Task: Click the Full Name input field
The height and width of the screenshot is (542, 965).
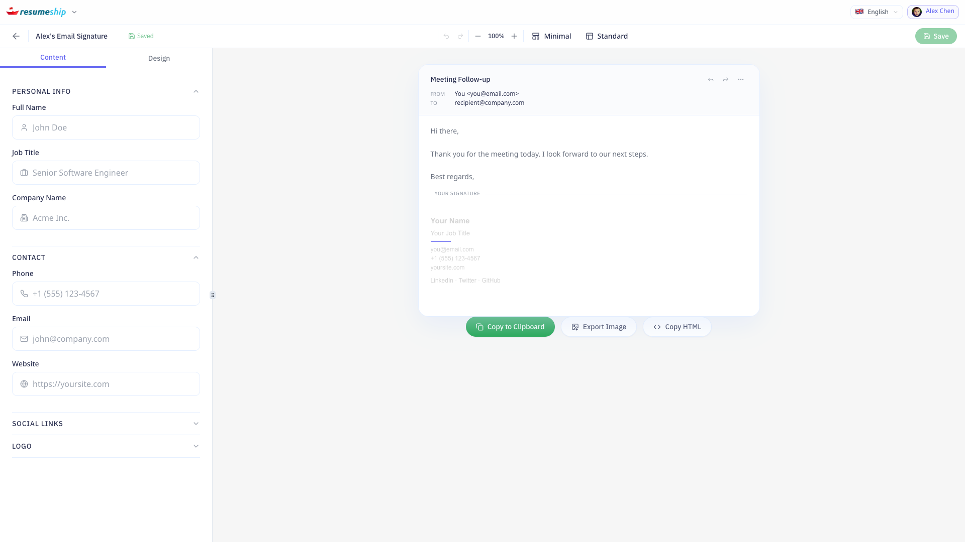Action: (x=106, y=127)
